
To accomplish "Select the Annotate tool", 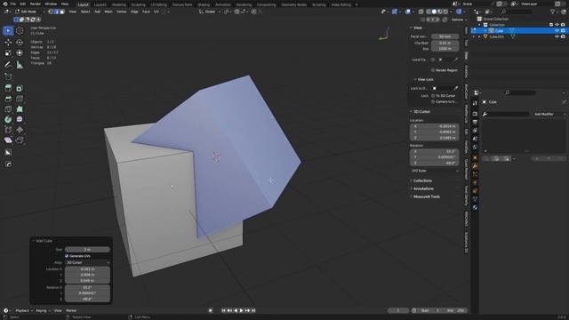I will (x=8, y=65).
